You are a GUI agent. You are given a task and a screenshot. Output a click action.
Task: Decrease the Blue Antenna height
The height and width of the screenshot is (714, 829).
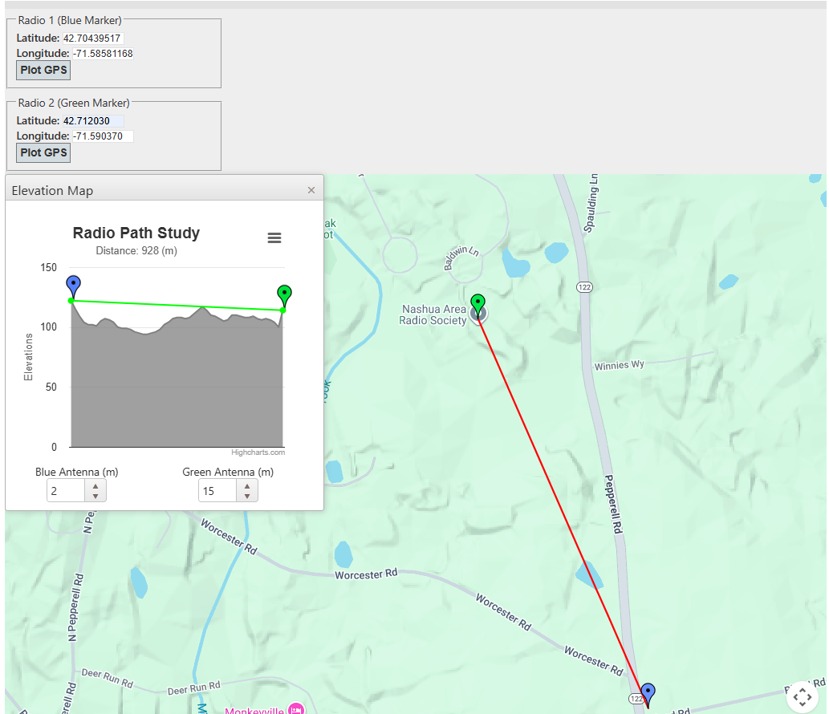coord(95,496)
